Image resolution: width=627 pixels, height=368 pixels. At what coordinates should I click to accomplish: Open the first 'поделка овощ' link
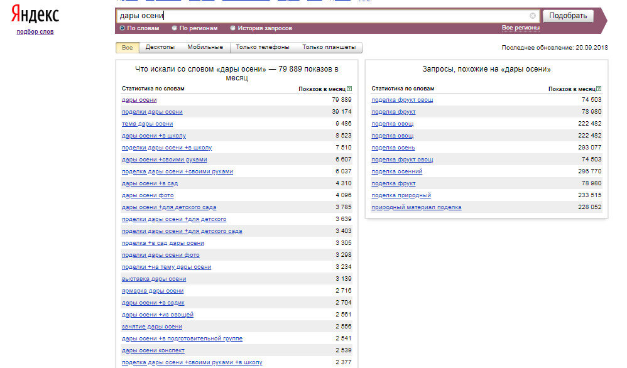tap(392, 124)
